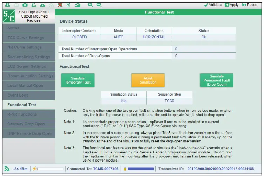
Task: Click the TCC0 sequence step value
Action: tap(169, 101)
